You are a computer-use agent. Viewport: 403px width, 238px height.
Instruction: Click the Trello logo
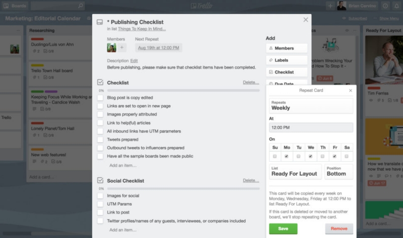(202, 6)
